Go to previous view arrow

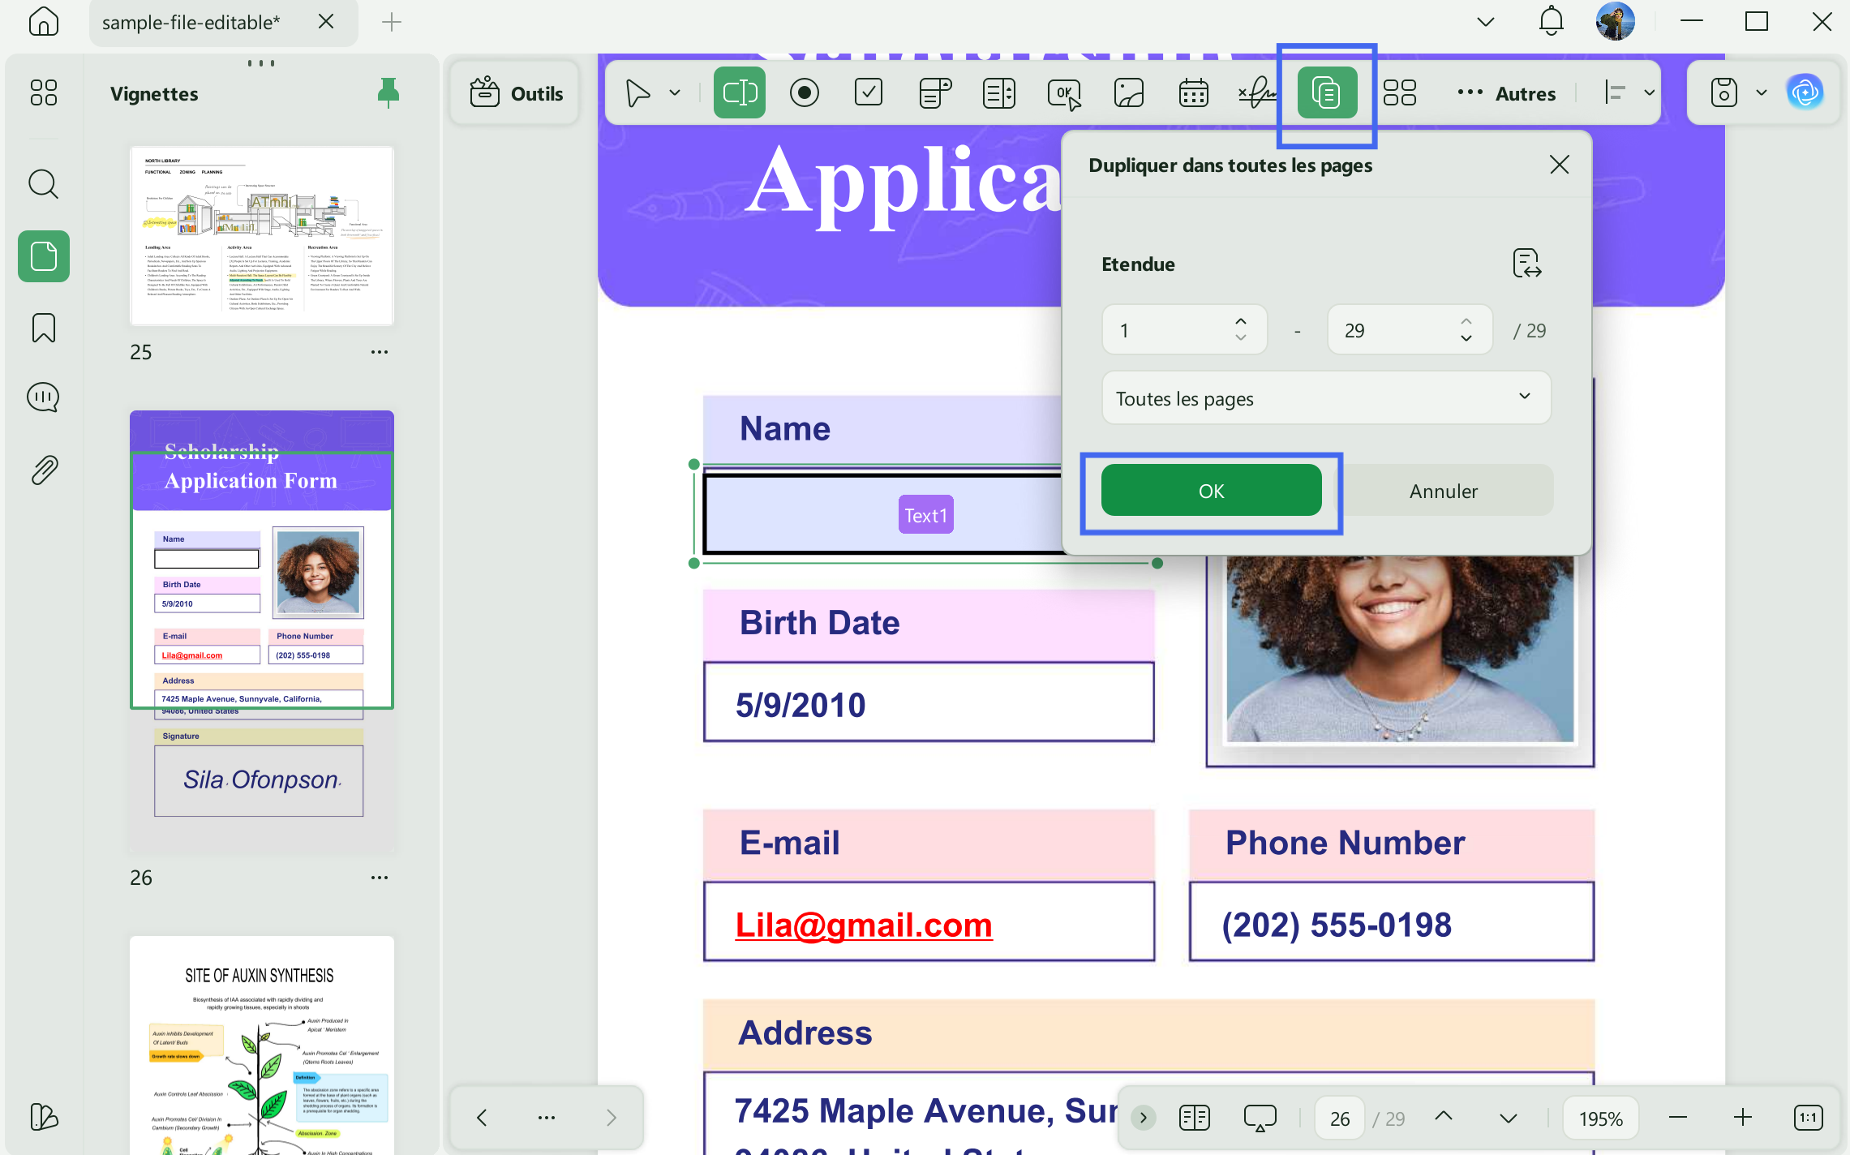click(x=482, y=1118)
